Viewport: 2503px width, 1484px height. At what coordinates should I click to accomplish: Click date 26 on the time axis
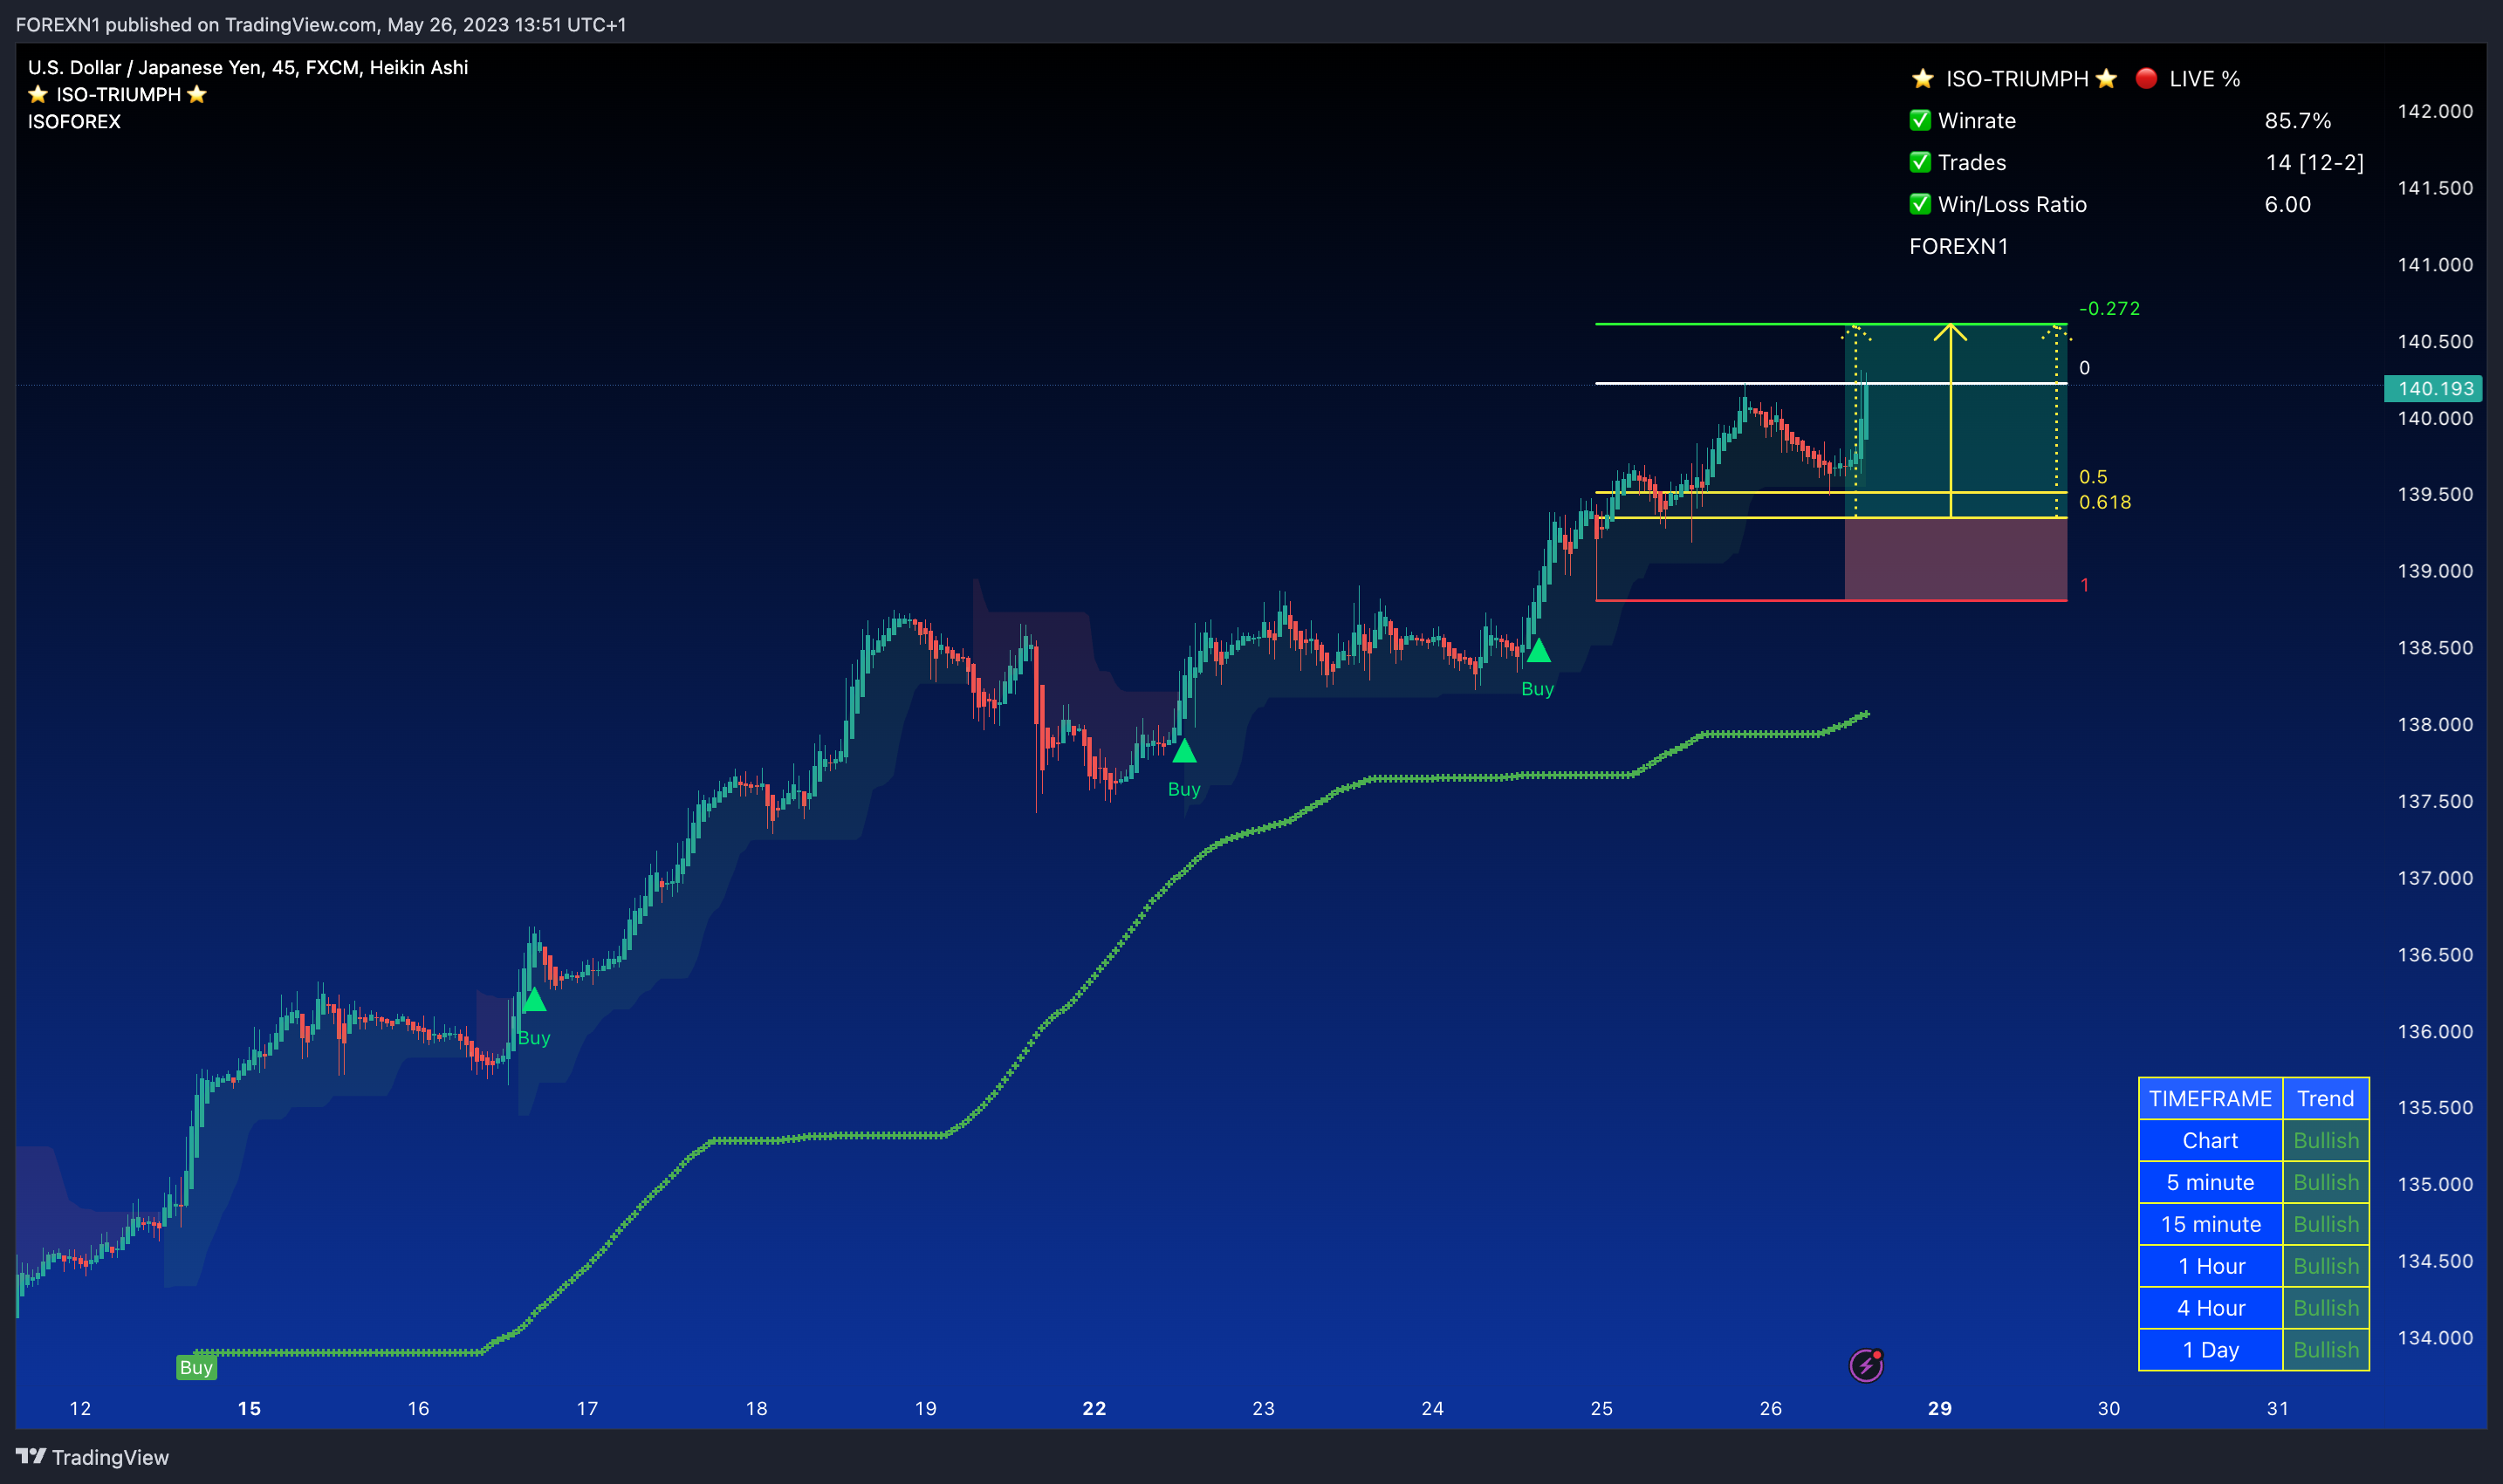click(1771, 1409)
